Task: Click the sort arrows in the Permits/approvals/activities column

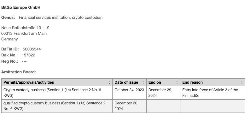Action: pyautogui.click(x=109, y=82)
